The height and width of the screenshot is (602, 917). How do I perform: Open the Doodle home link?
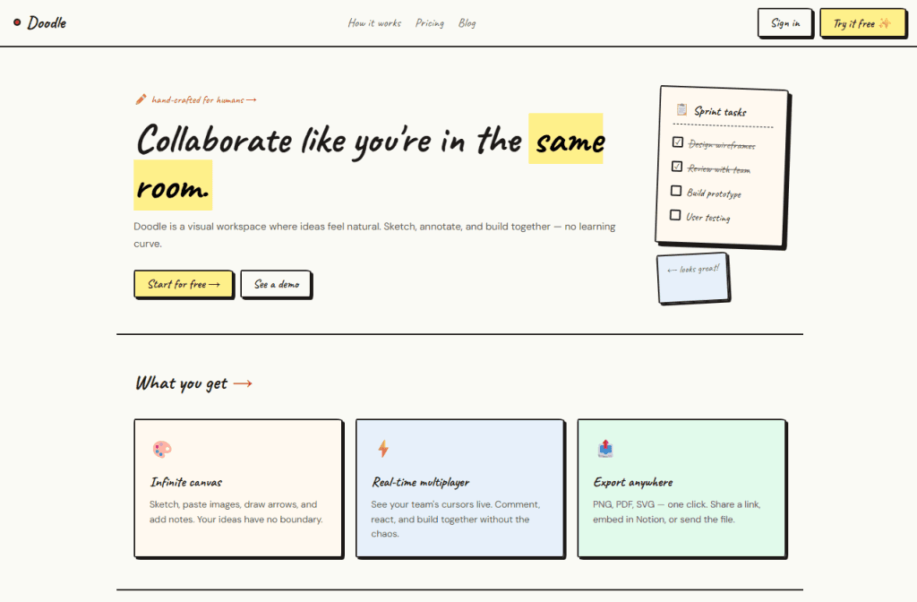(x=39, y=22)
